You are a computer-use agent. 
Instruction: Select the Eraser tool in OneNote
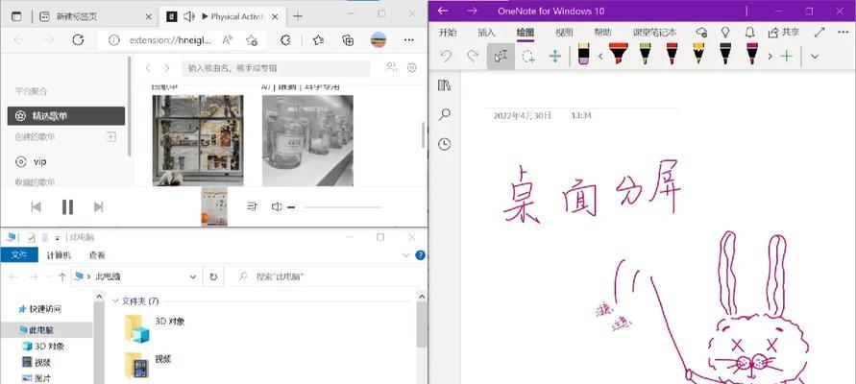tap(583, 55)
